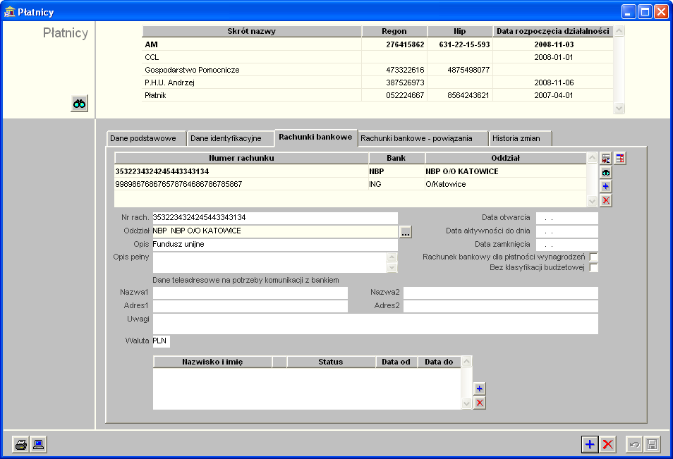The image size is (673, 459).
Task: Click the Data otwarcia date field
Action: [567, 218]
